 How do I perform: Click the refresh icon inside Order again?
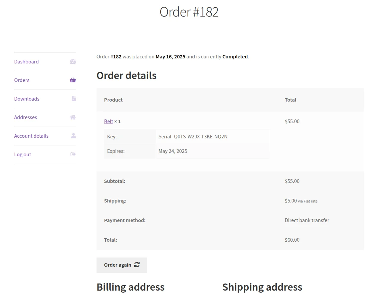pyautogui.click(x=137, y=265)
